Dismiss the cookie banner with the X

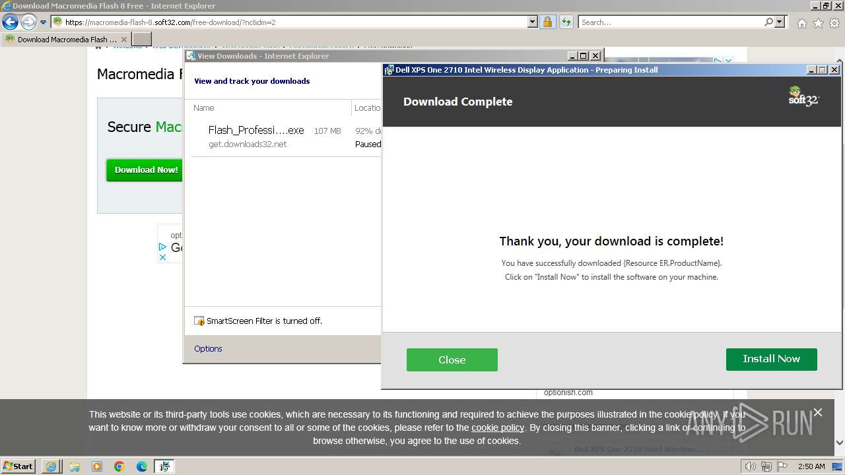[x=818, y=412]
